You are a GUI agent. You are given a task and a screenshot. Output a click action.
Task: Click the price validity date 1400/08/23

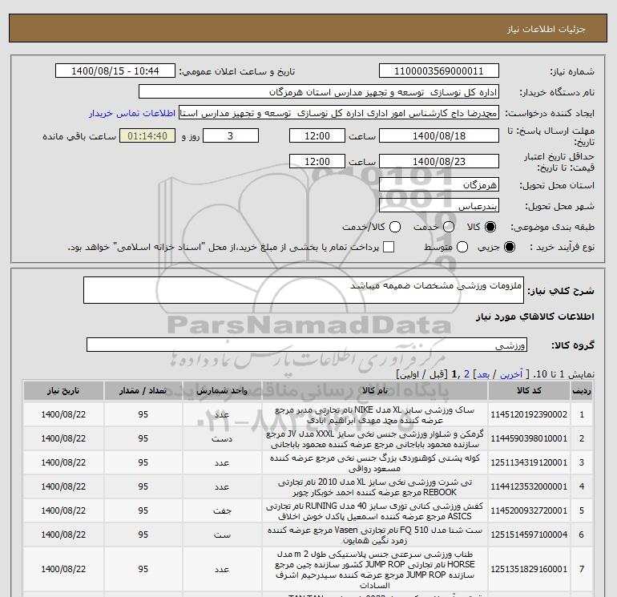tap(439, 161)
